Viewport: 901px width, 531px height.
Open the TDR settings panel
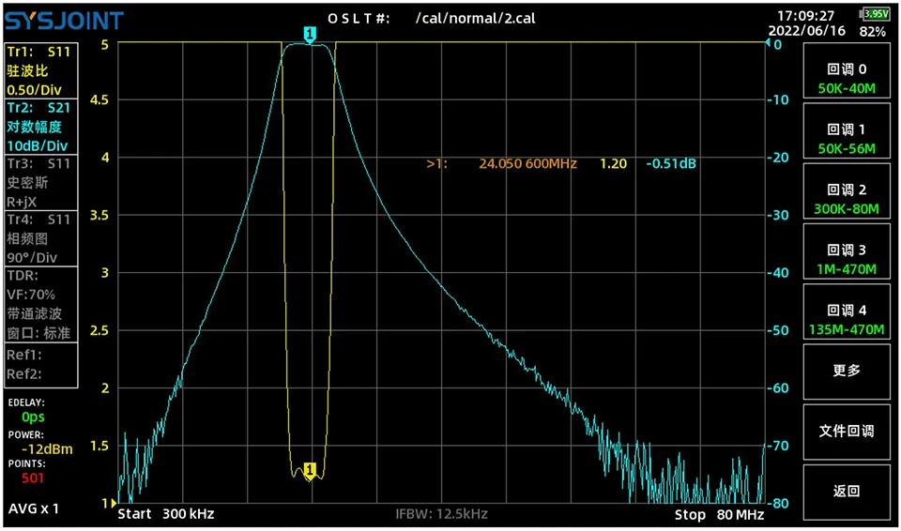tap(40, 304)
